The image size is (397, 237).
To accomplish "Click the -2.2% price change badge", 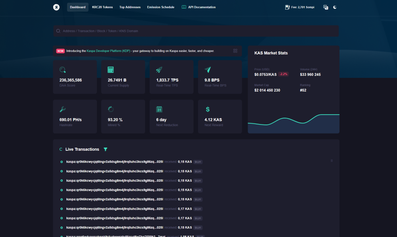I will [x=283, y=74].
